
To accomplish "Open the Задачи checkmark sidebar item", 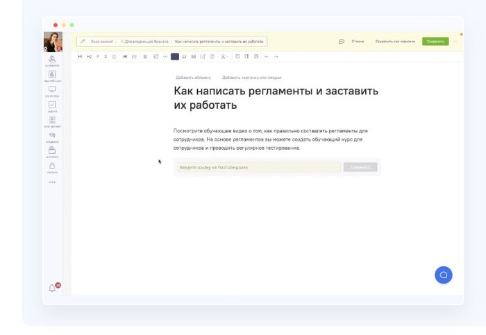I will tap(52, 105).
